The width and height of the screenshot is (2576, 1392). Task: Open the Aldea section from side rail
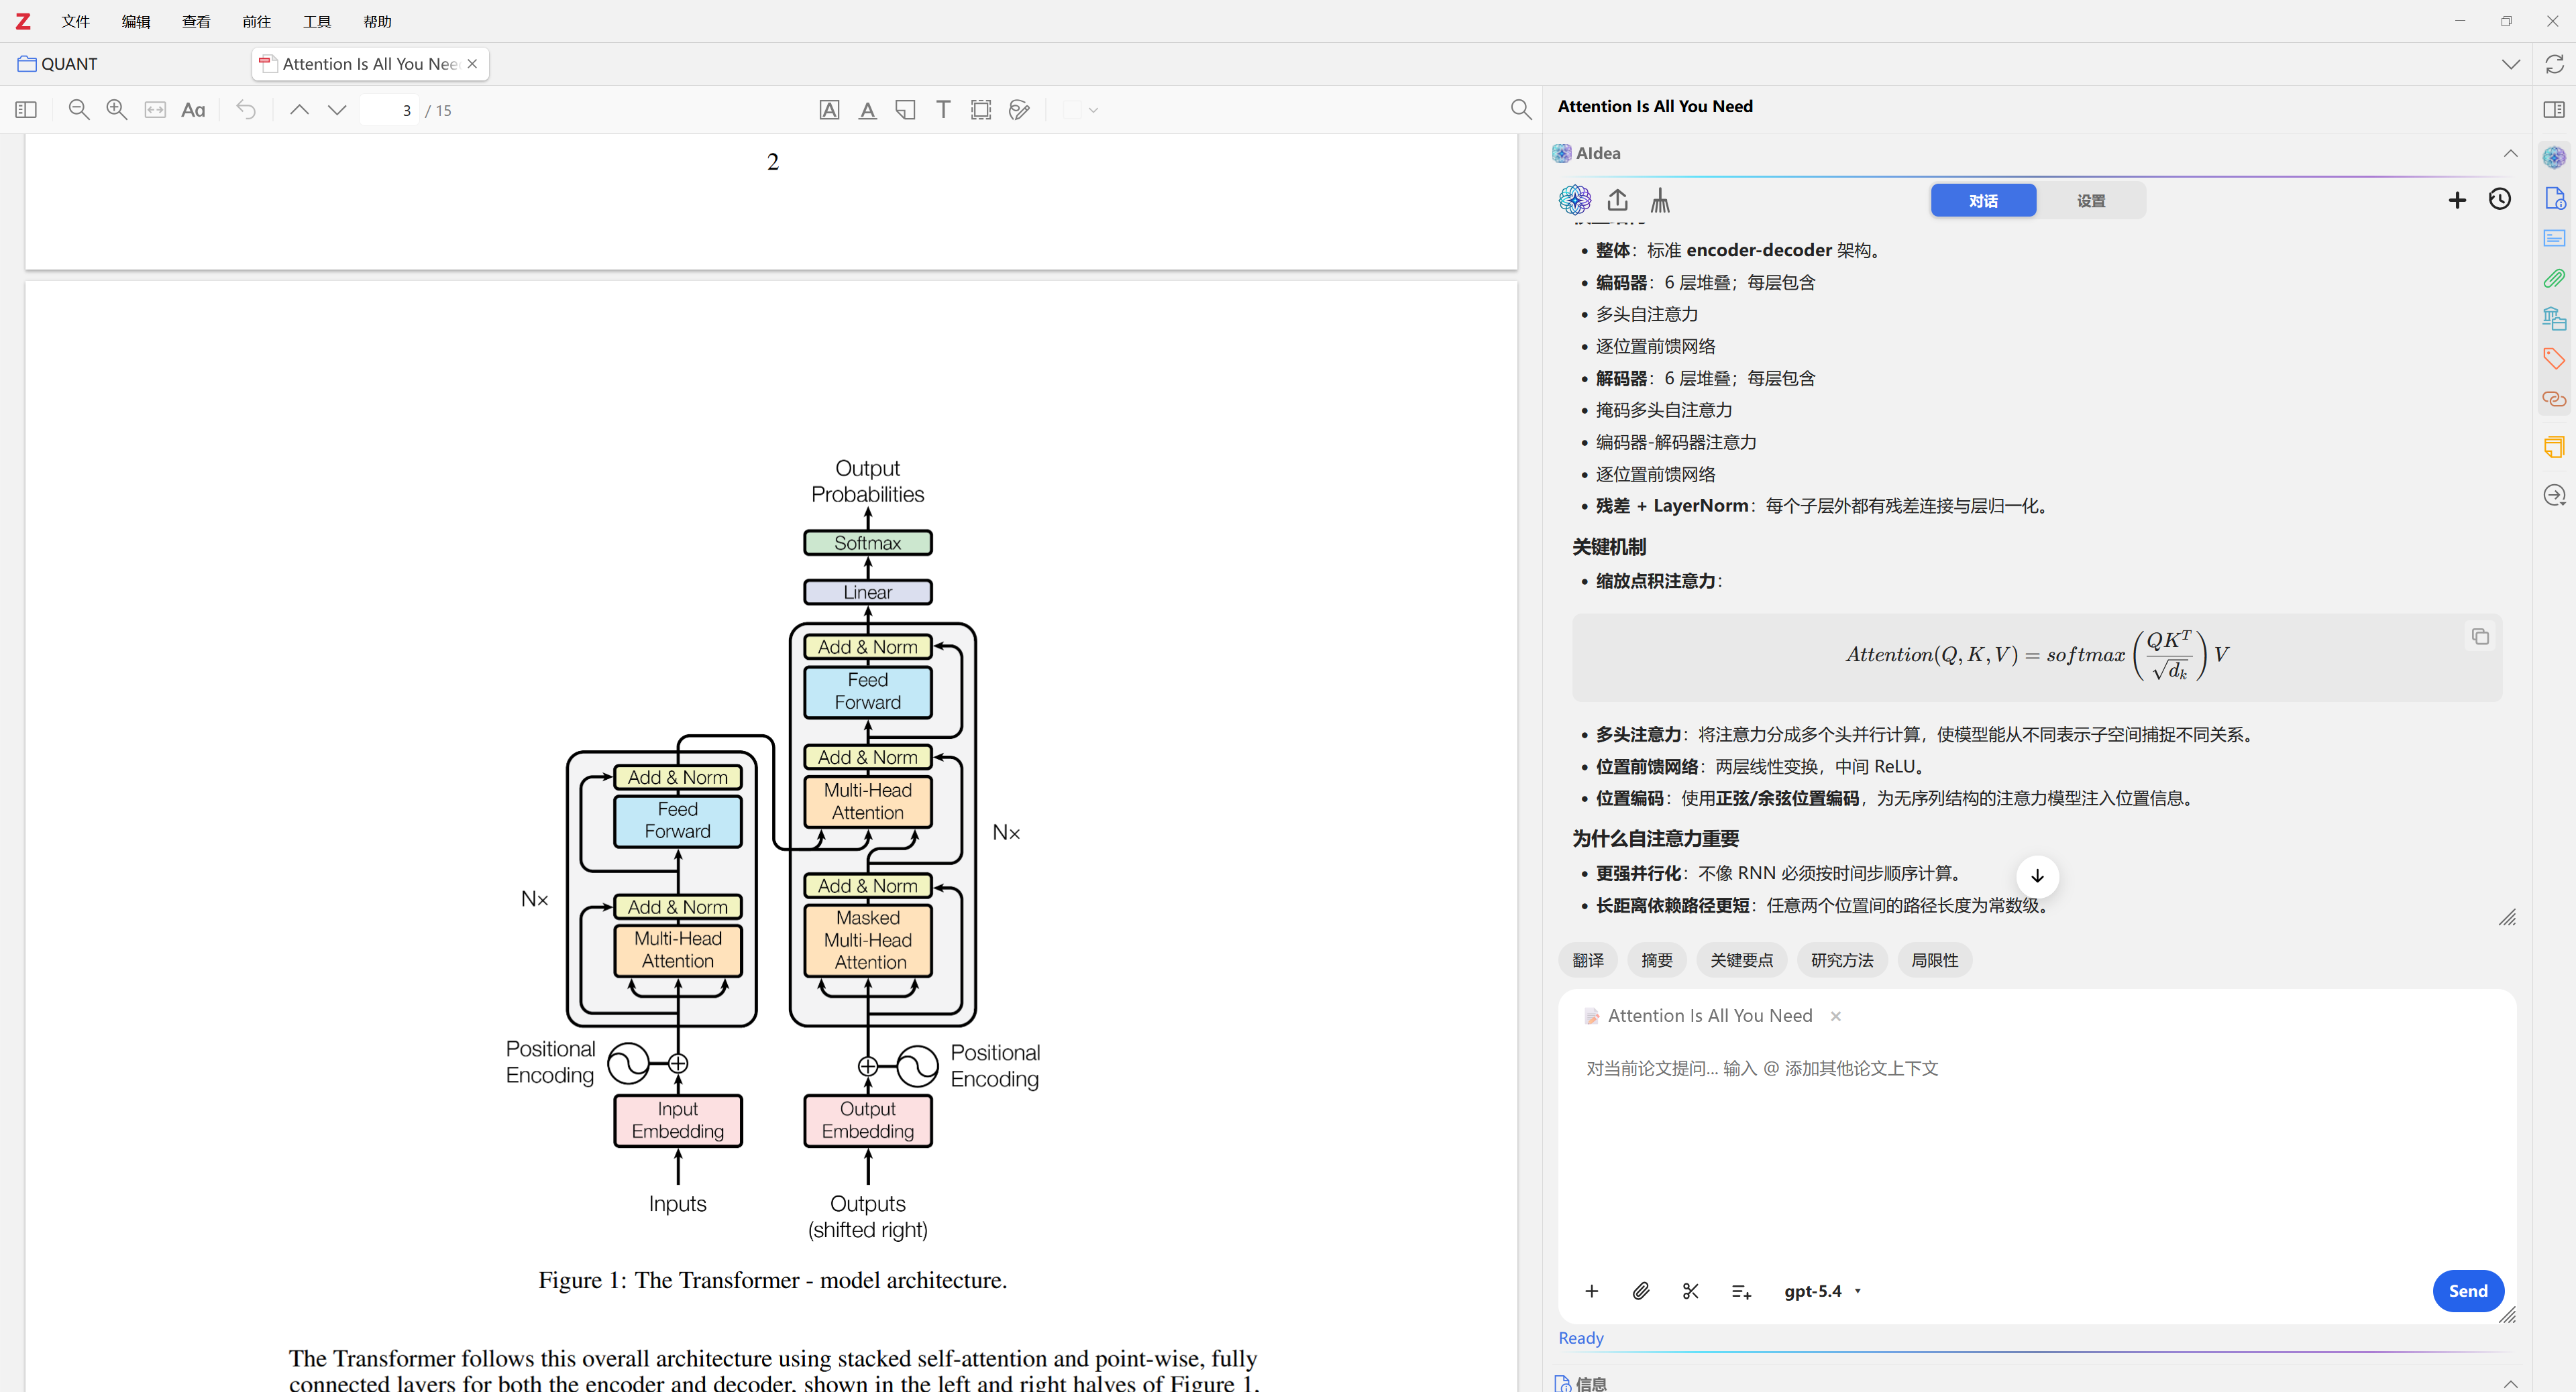(2554, 158)
